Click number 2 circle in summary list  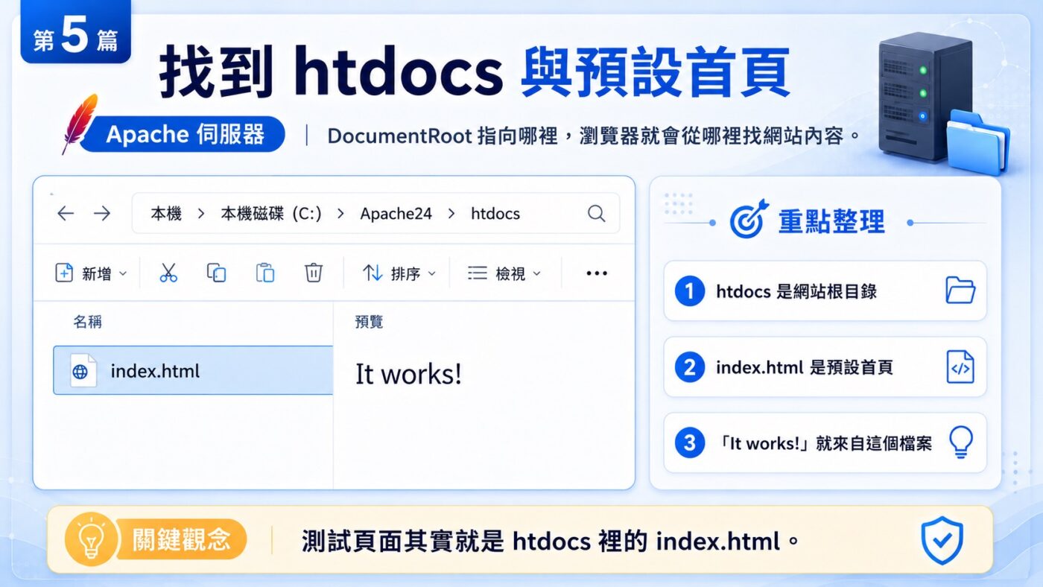689,367
